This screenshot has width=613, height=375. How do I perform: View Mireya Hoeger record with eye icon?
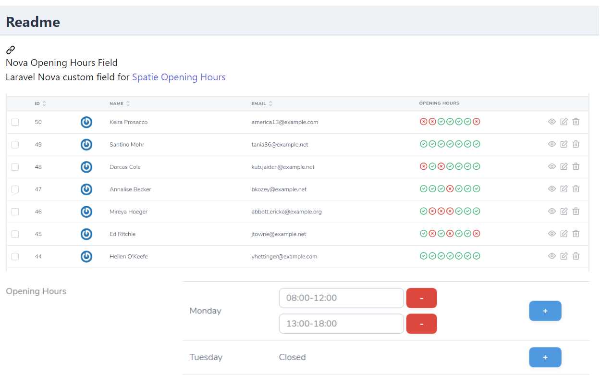click(552, 211)
